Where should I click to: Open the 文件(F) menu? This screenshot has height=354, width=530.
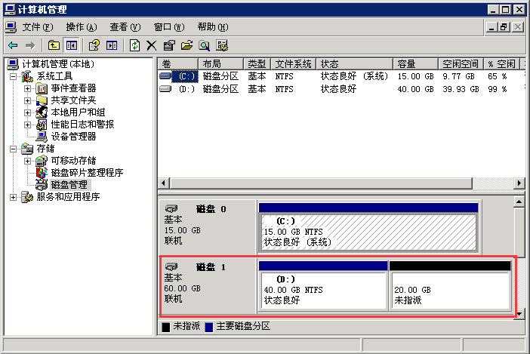tap(38, 27)
